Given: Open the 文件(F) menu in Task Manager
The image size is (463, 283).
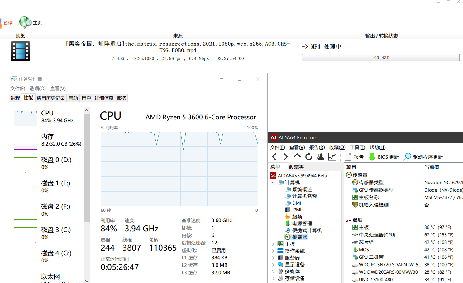Looking at the screenshot, I should coord(18,89).
